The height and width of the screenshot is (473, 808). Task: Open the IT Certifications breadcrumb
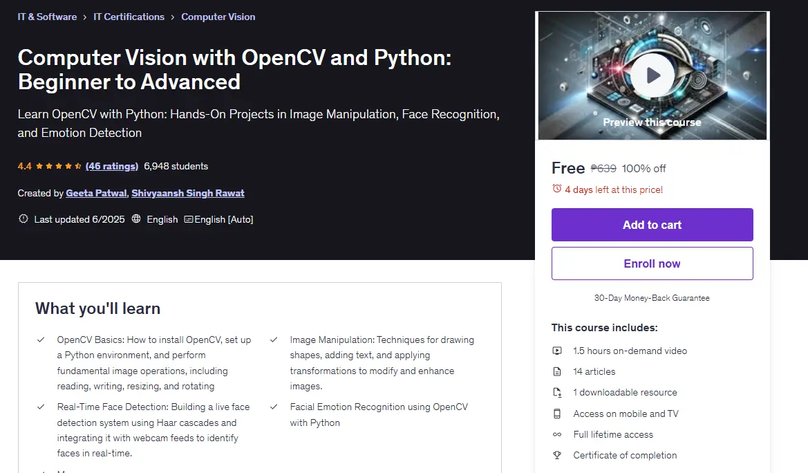(129, 17)
